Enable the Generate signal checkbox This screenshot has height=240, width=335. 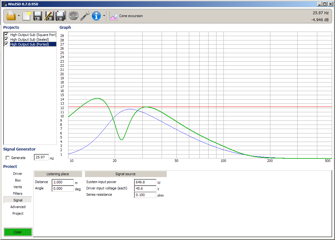(x=8, y=158)
